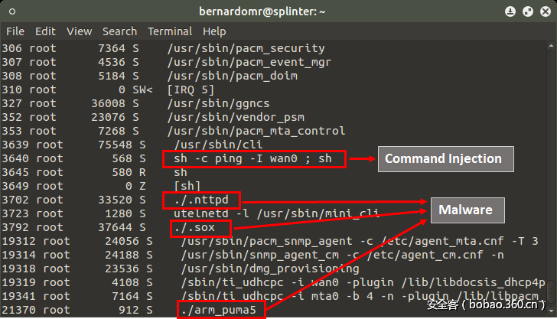Open the Edit menu
Image resolution: width=557 pixels, height=319 pixels.
pyautogui.click(x=45, y=31)
